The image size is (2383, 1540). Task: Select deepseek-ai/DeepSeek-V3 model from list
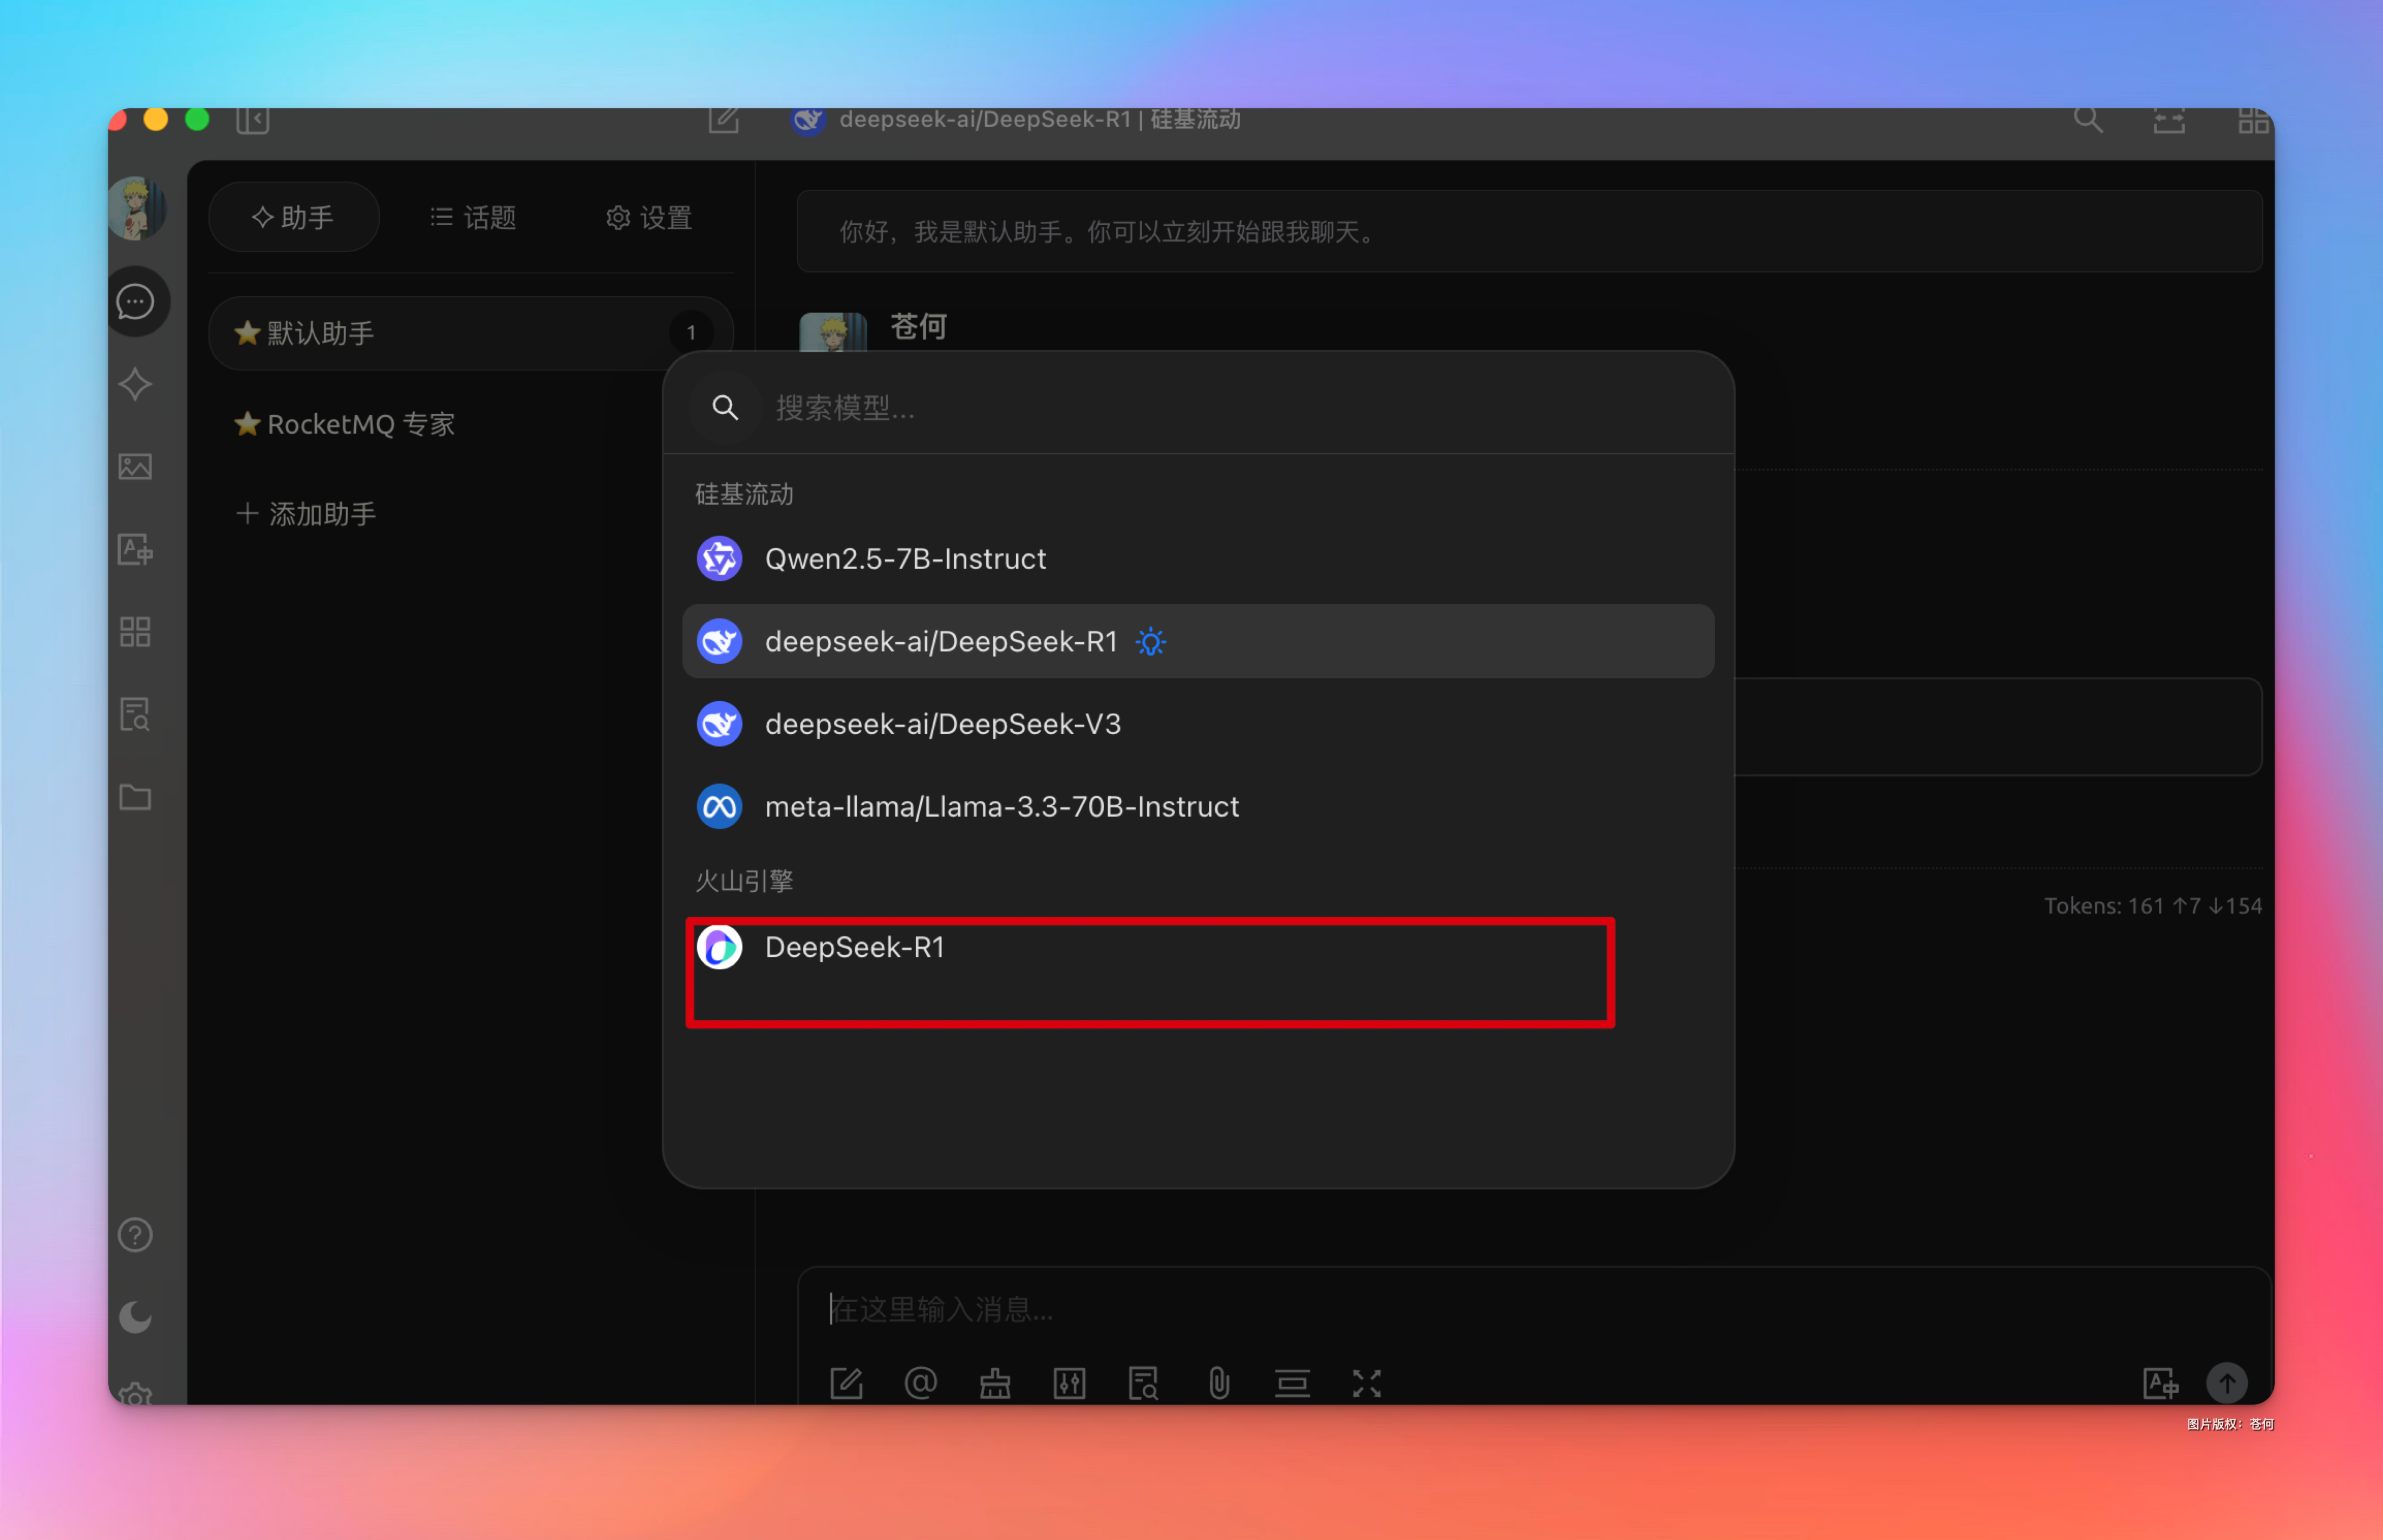click(x=942, y=724)
